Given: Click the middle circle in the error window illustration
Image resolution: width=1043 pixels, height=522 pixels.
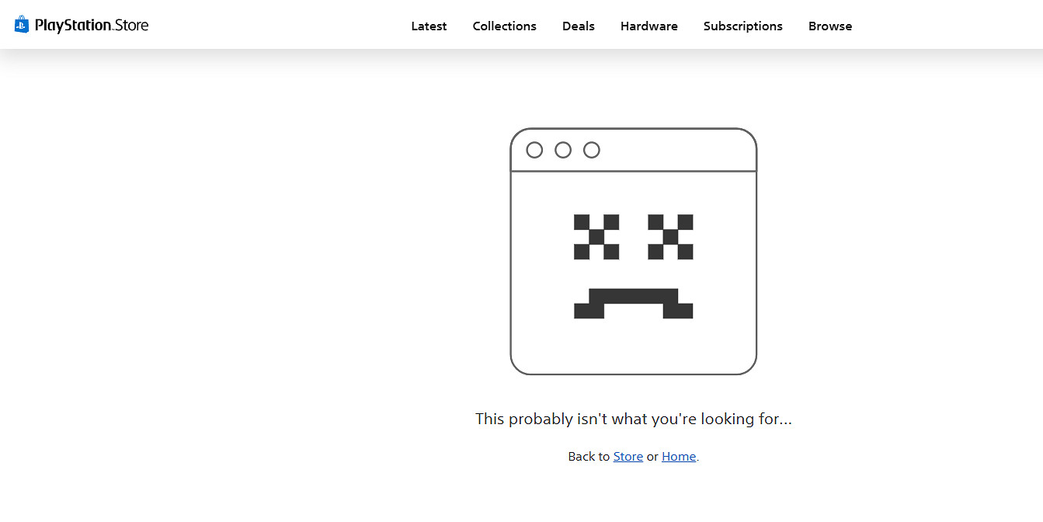Looking at the screenshot, I should point(563,150).
